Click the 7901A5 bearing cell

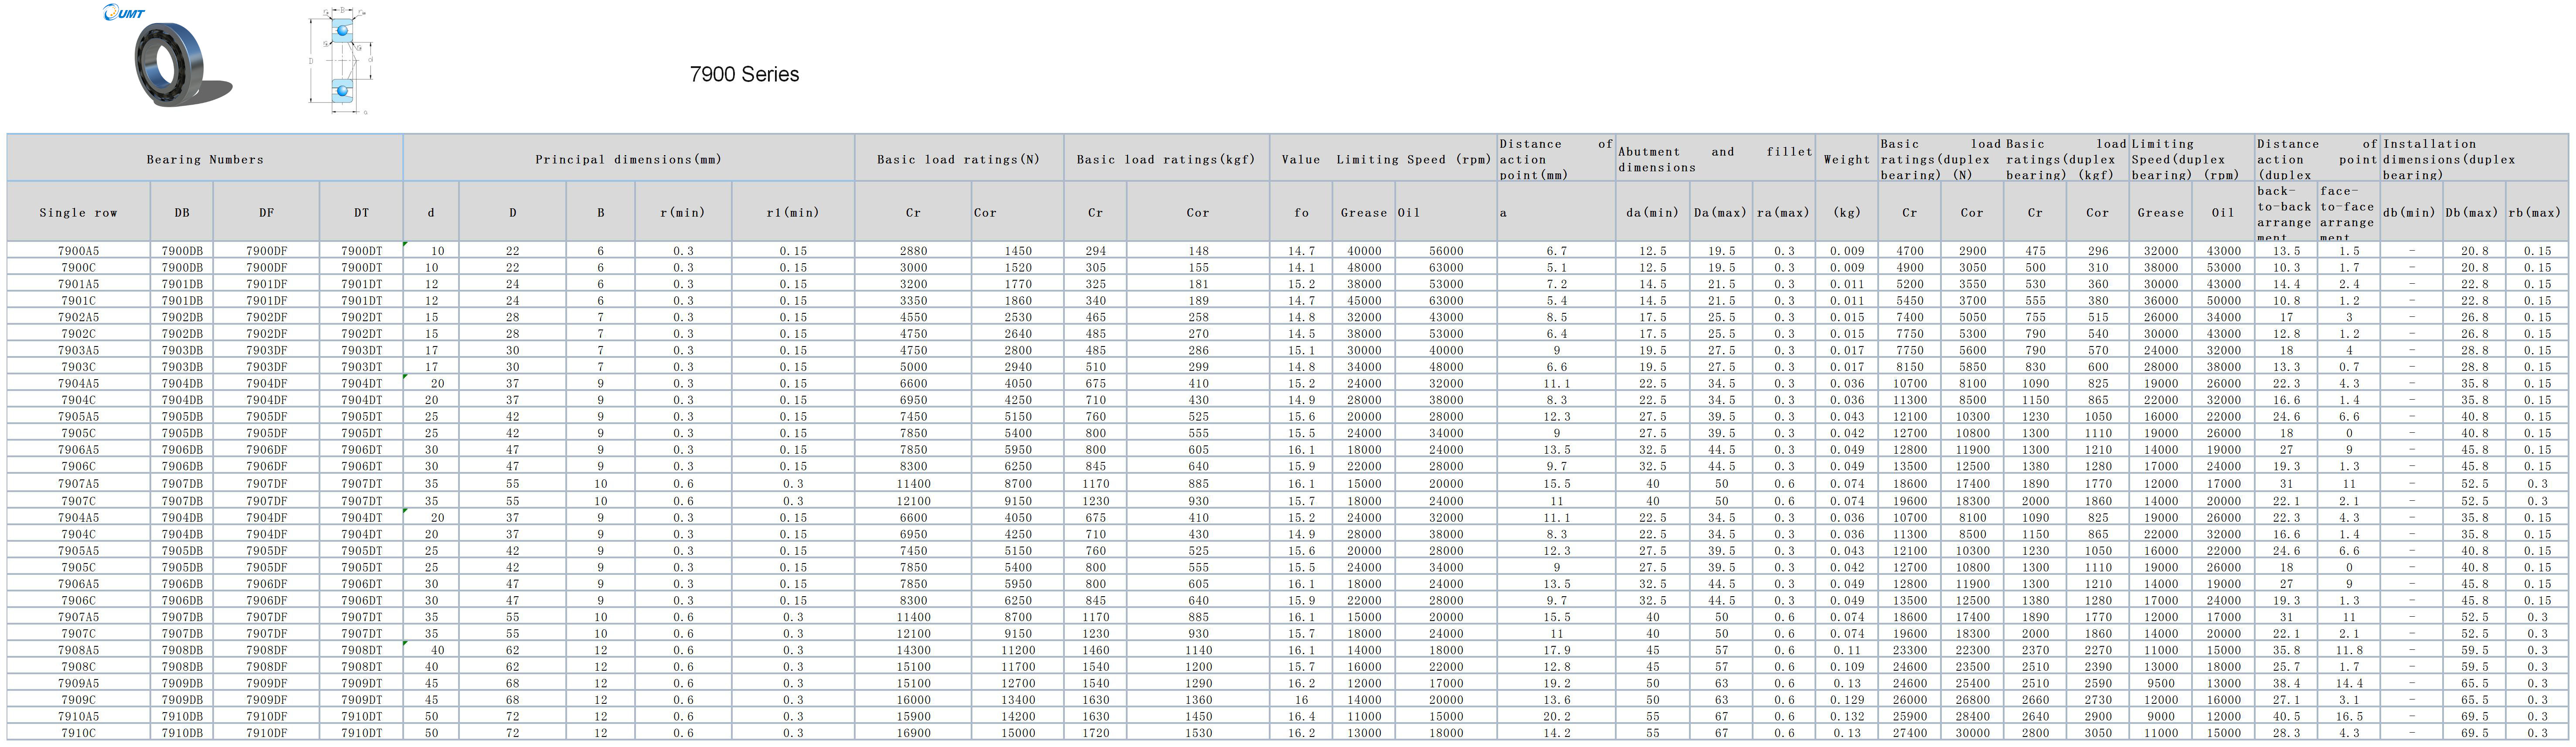78,284
